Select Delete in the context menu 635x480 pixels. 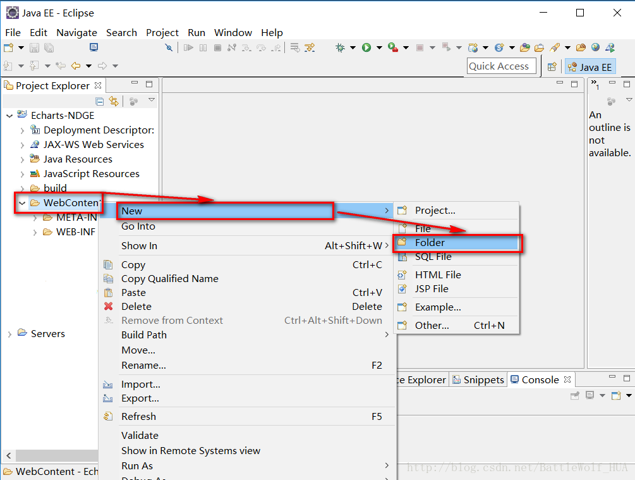(247, 307)
